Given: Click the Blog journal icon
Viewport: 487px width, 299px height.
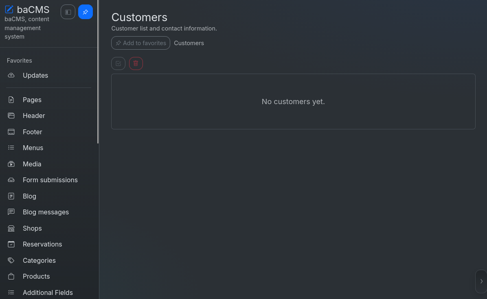Looking at the screenshot, I should click(11, 196).
